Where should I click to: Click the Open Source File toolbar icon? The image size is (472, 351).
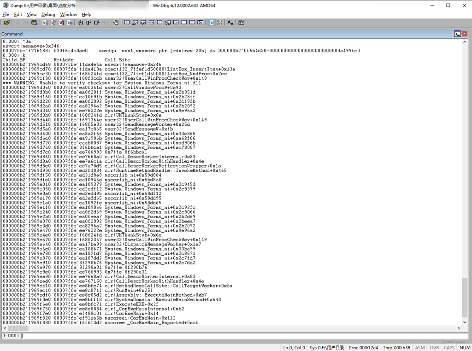coord(7,23)
